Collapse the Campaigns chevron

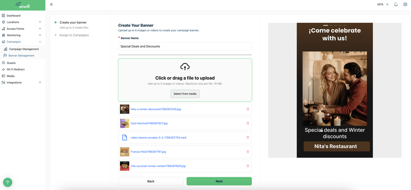coord(40,42)
